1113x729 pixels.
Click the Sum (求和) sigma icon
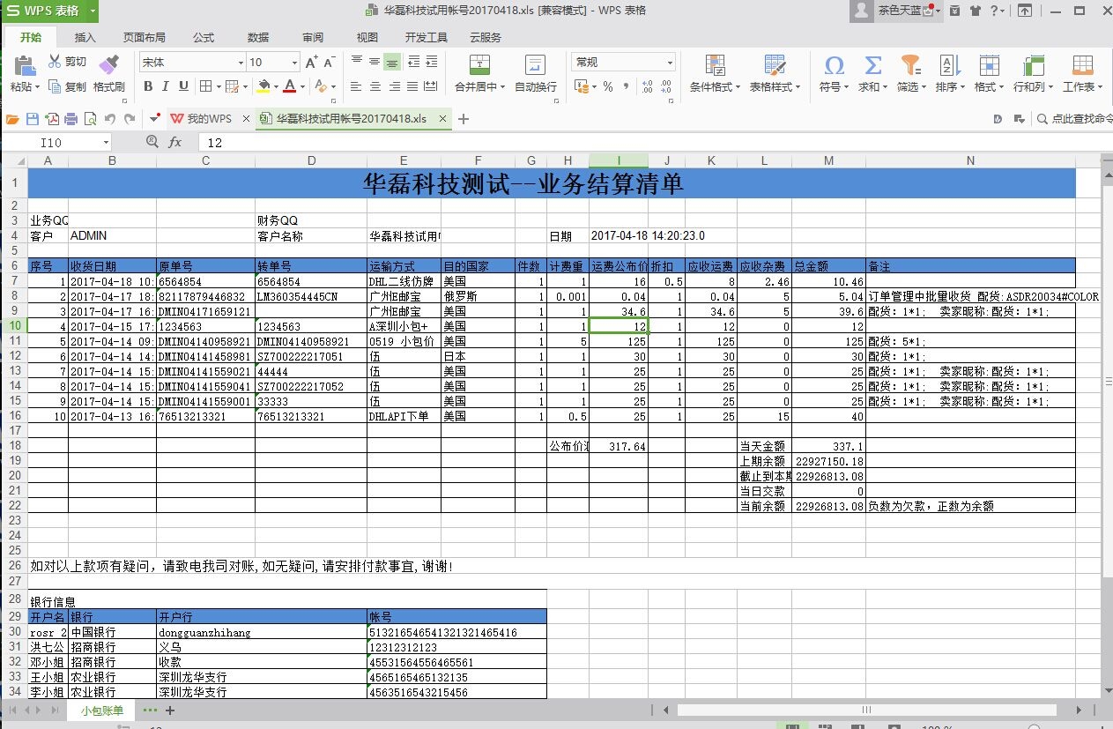[872, 65]
